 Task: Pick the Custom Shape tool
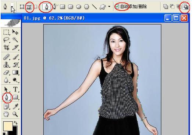tap(103, 7)
